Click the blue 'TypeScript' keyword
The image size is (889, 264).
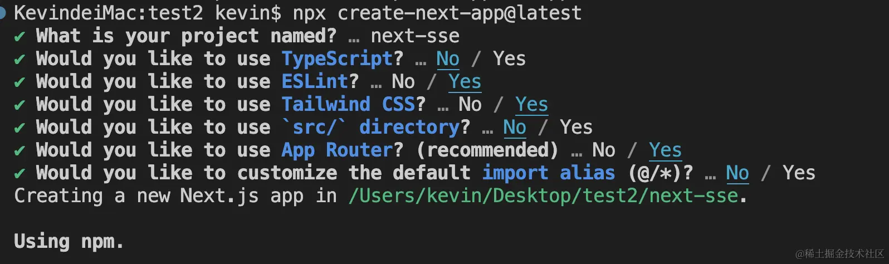[x=337, y=58]
